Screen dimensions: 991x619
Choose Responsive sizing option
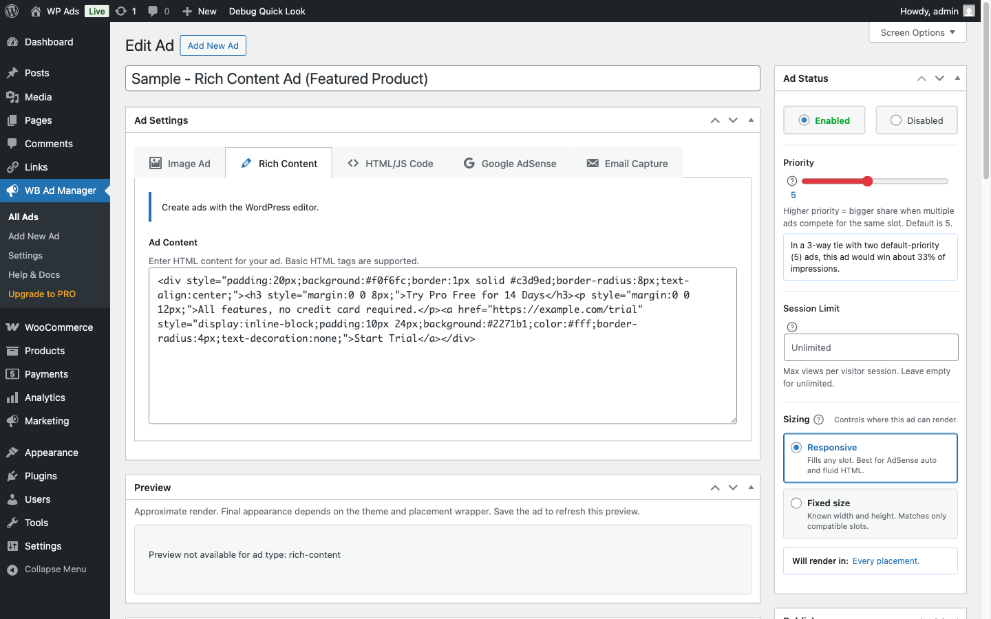871,458
